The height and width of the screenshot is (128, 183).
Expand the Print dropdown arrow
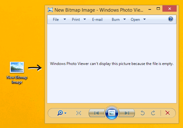(x=85, y=19)
